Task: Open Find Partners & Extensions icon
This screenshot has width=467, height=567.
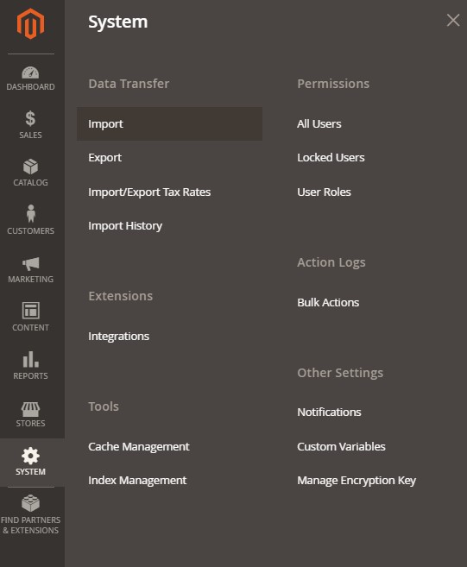Action: coord(31,503)
